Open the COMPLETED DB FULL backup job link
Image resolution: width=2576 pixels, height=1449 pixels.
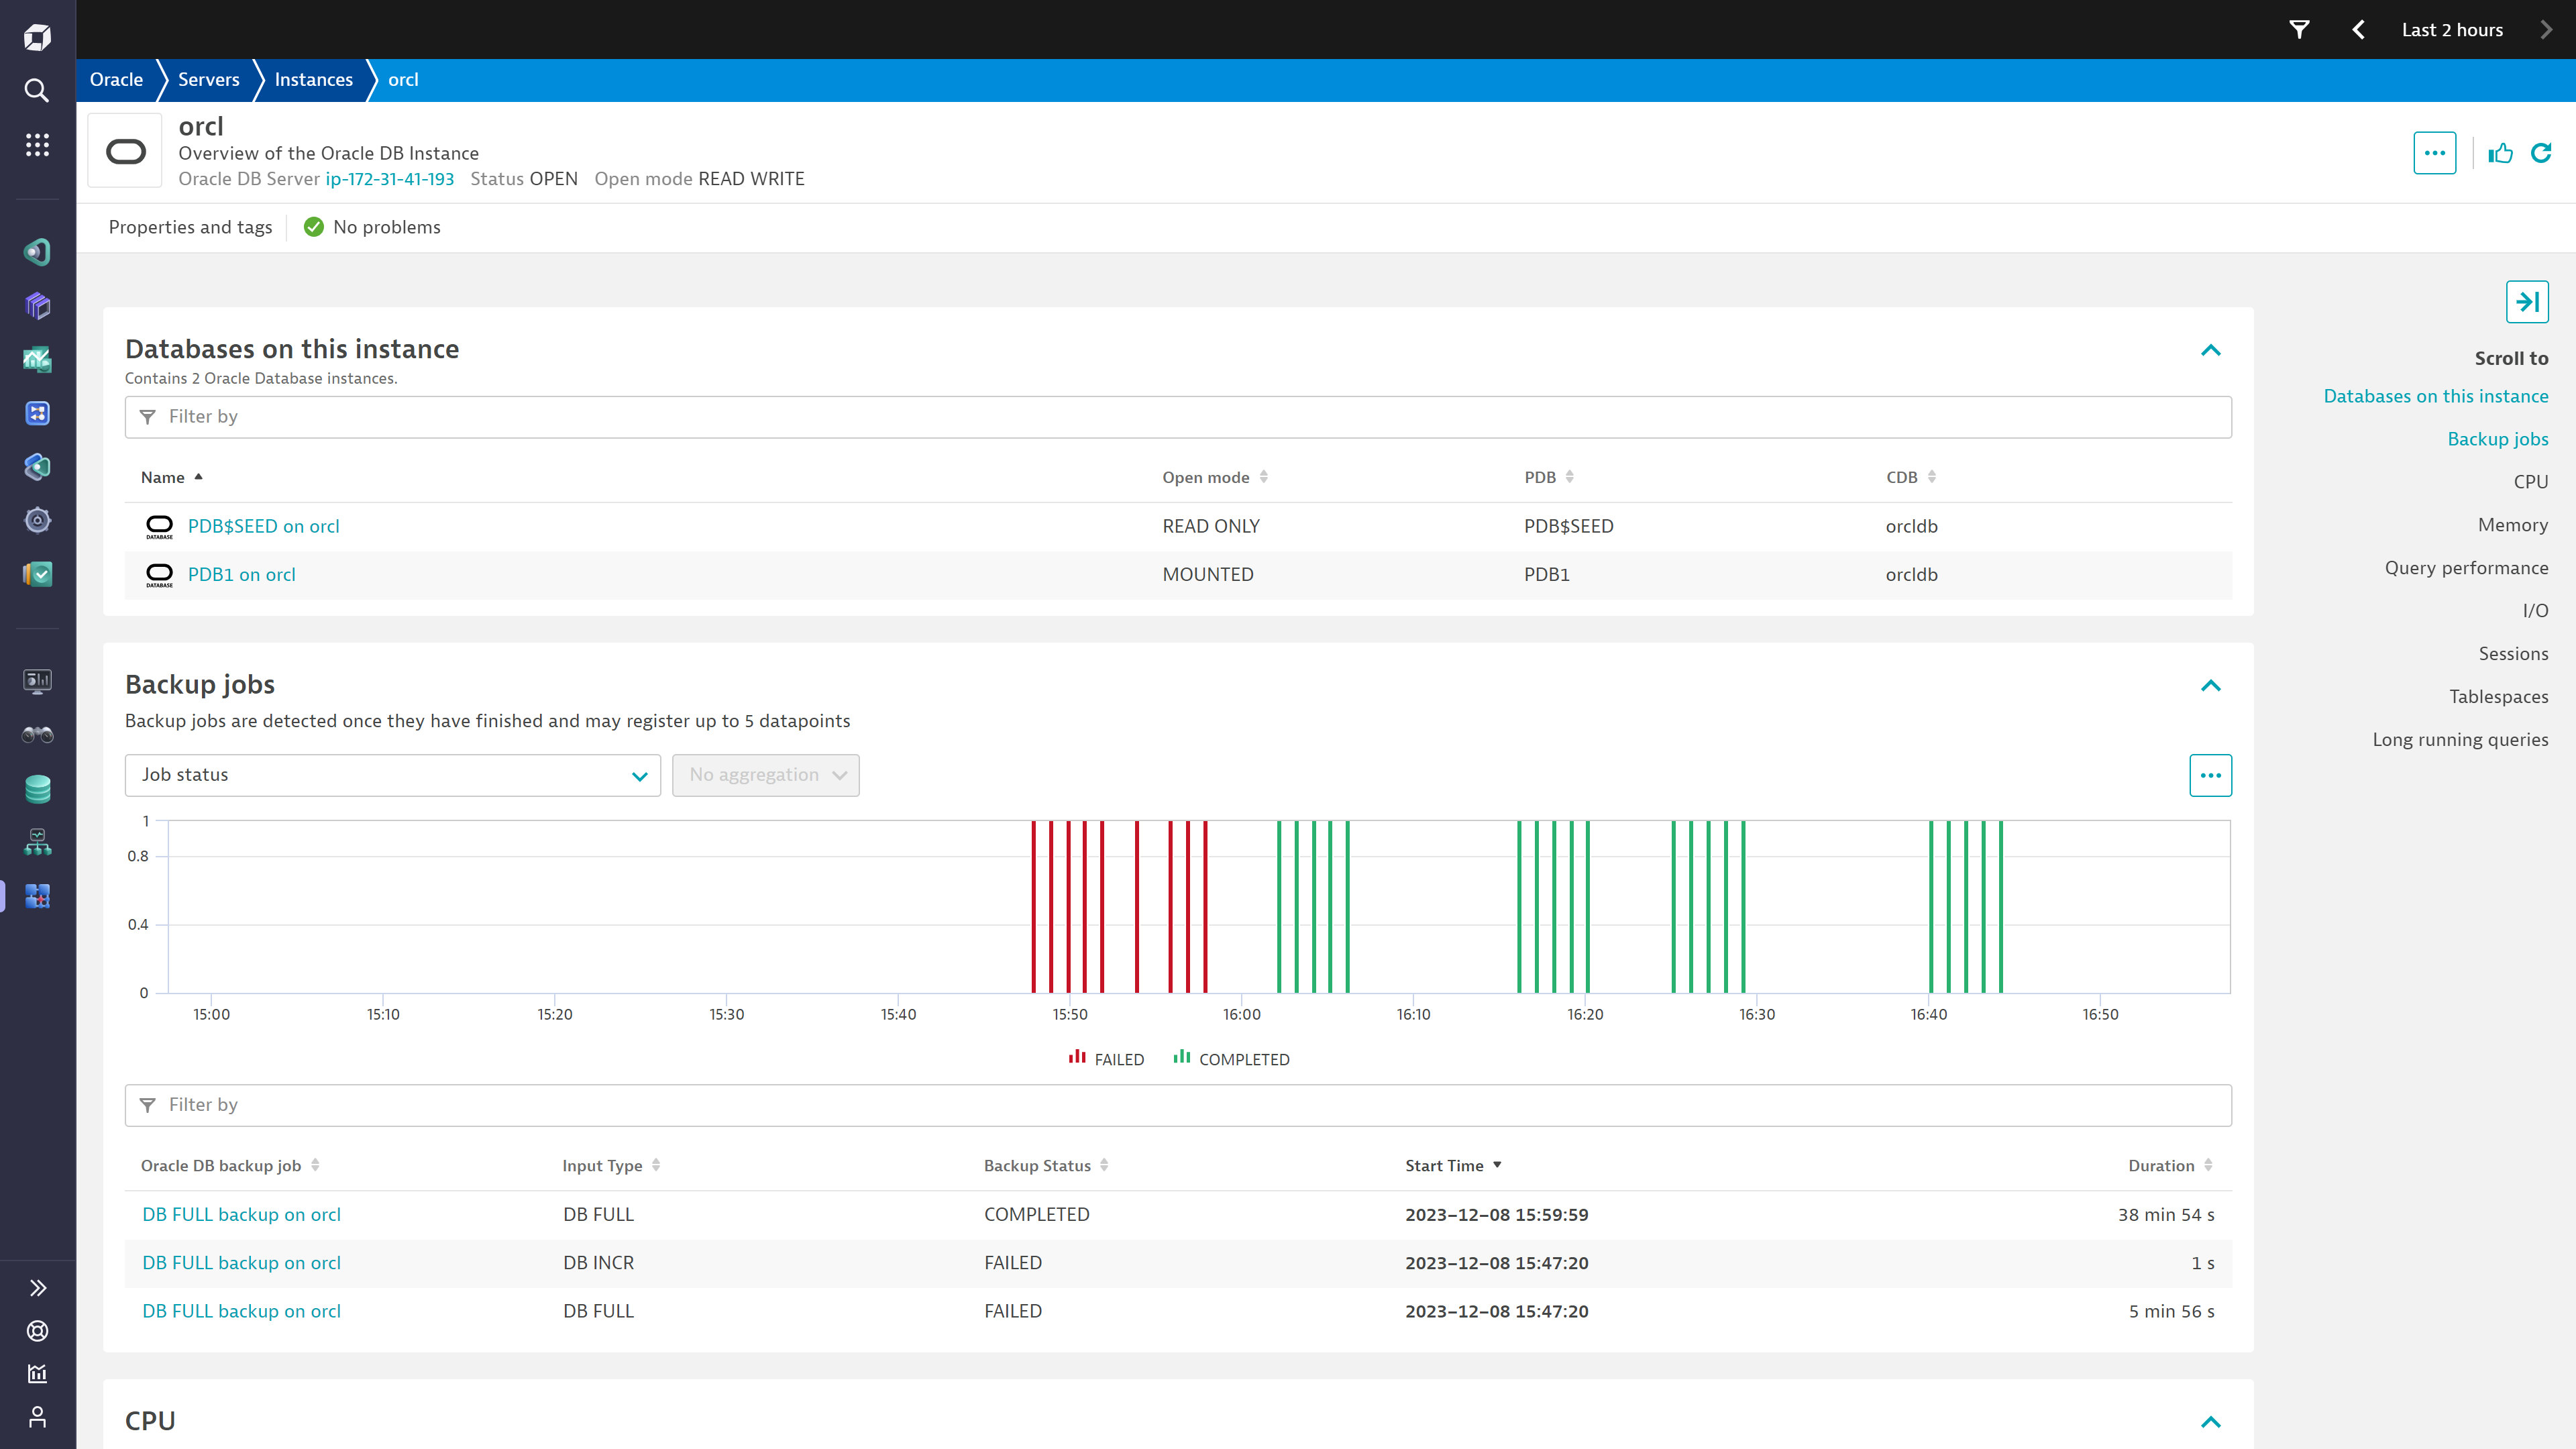241,1215
